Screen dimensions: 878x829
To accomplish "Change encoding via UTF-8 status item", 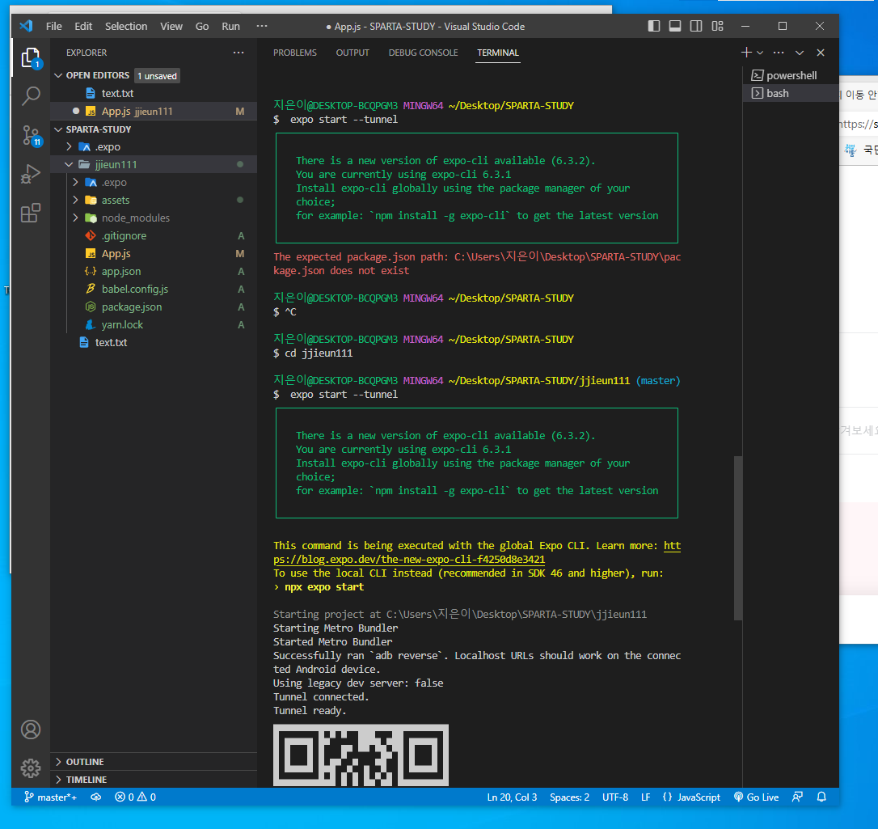I will click(614, 797).
